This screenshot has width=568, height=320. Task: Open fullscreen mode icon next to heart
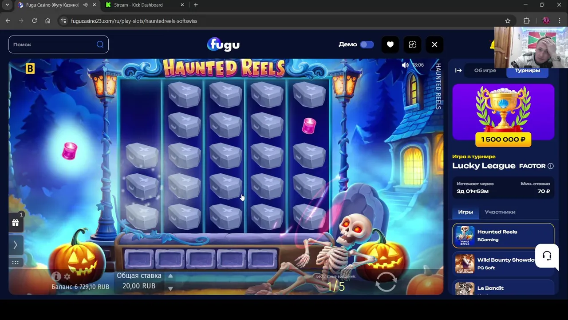412,44
